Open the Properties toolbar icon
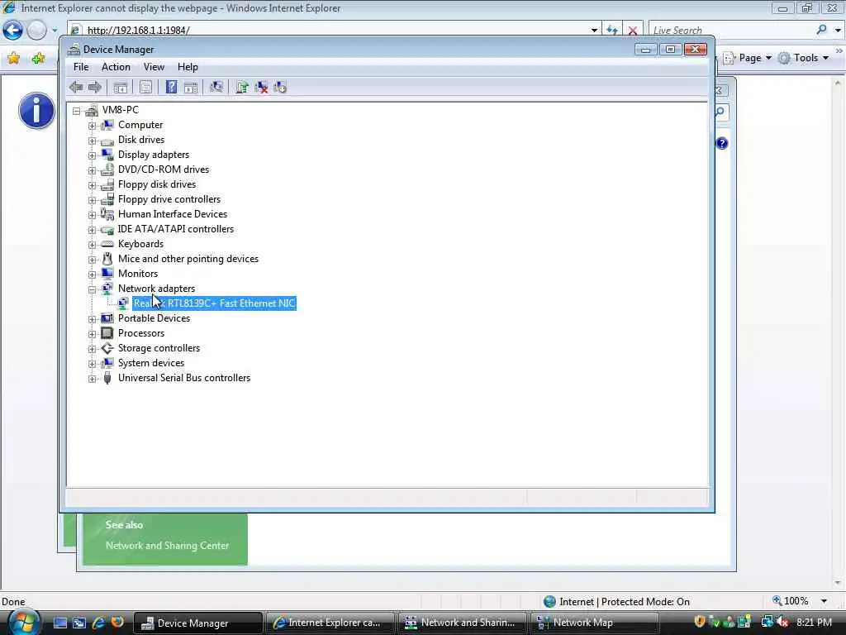 click(x=145, y=87)
